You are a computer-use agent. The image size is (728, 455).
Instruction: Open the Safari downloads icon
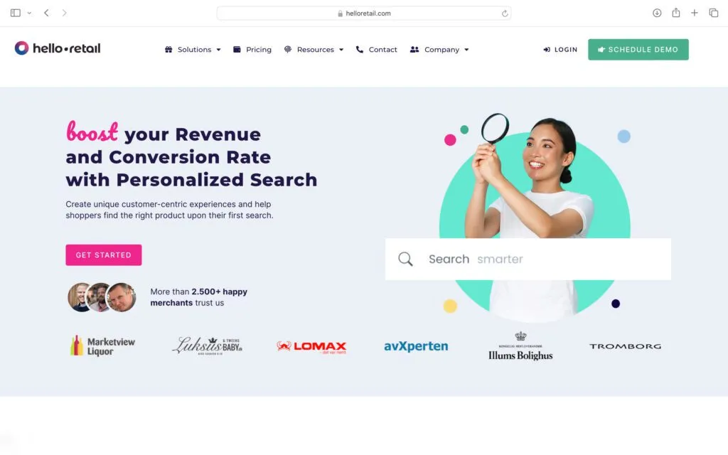click(657, 13)
